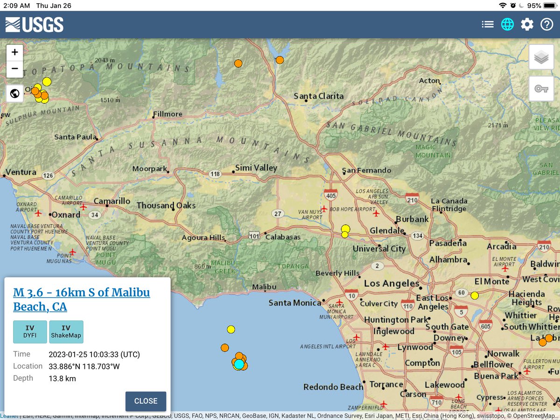Click the Route 118 shield near Simi Valley
The width and height of the screenshot is (560, 420).
point(215,174)
